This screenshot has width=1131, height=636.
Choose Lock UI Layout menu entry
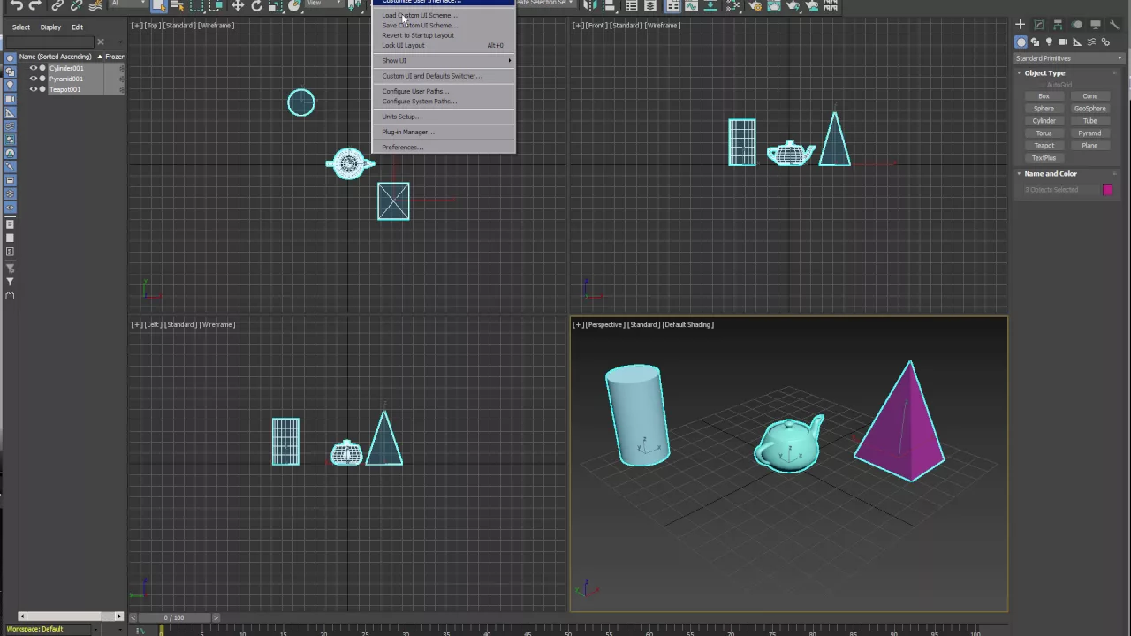coord(403,45)
